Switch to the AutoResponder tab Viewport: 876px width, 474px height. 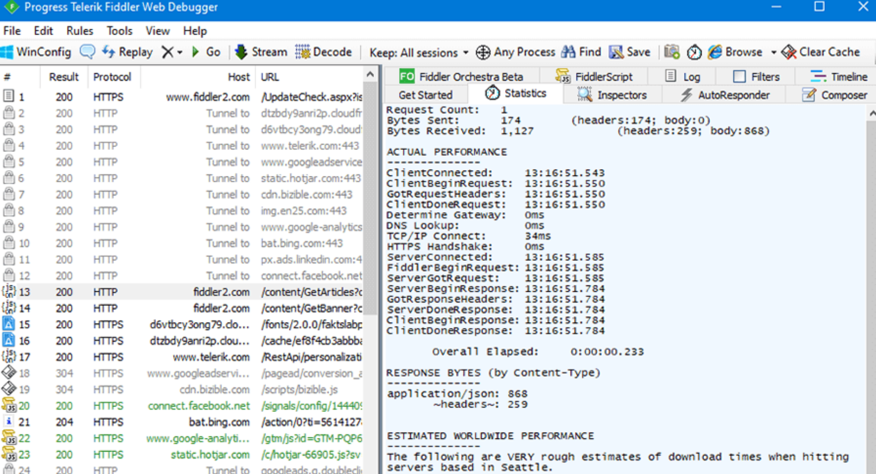coord(725,95)
